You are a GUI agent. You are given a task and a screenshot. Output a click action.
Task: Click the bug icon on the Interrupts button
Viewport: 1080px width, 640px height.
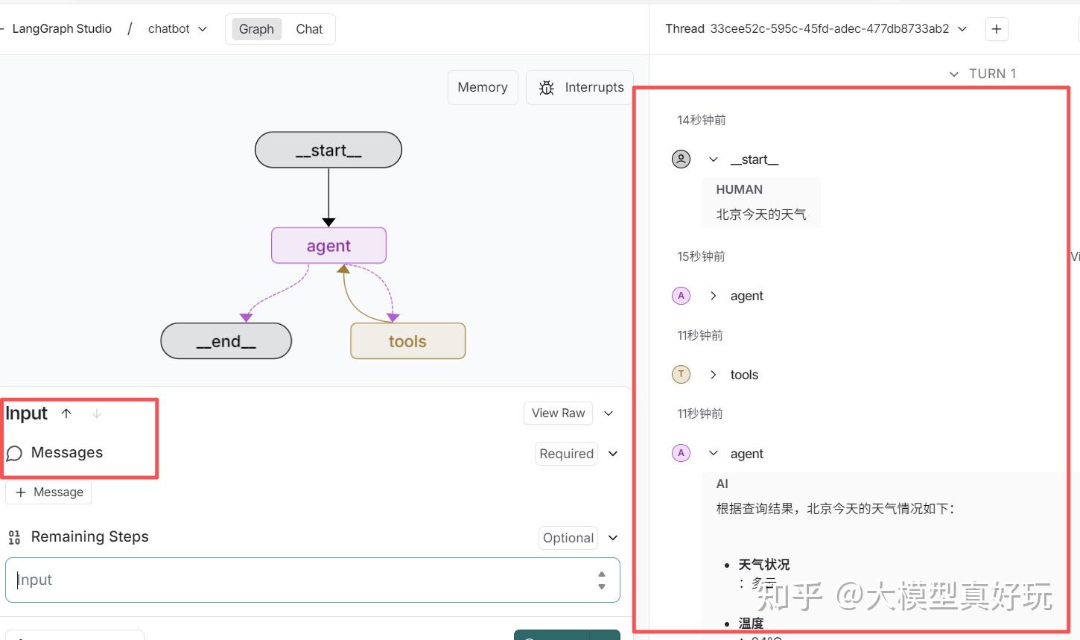[547, 87]
